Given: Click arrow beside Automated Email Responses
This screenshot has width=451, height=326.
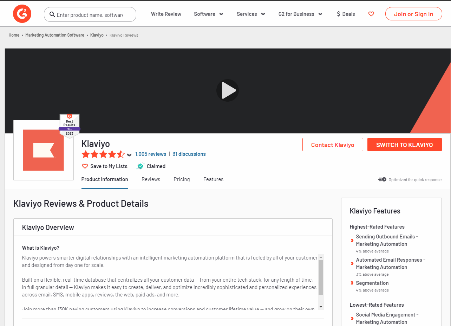Looking at the screenshot, I should coord(352,264).
